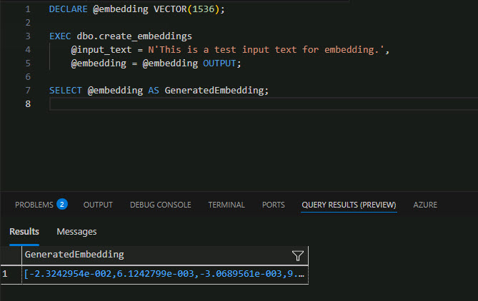Open the DEBUG CONSOLE tab
Viewport: 478px width, 301px height.
pos(160,205)
